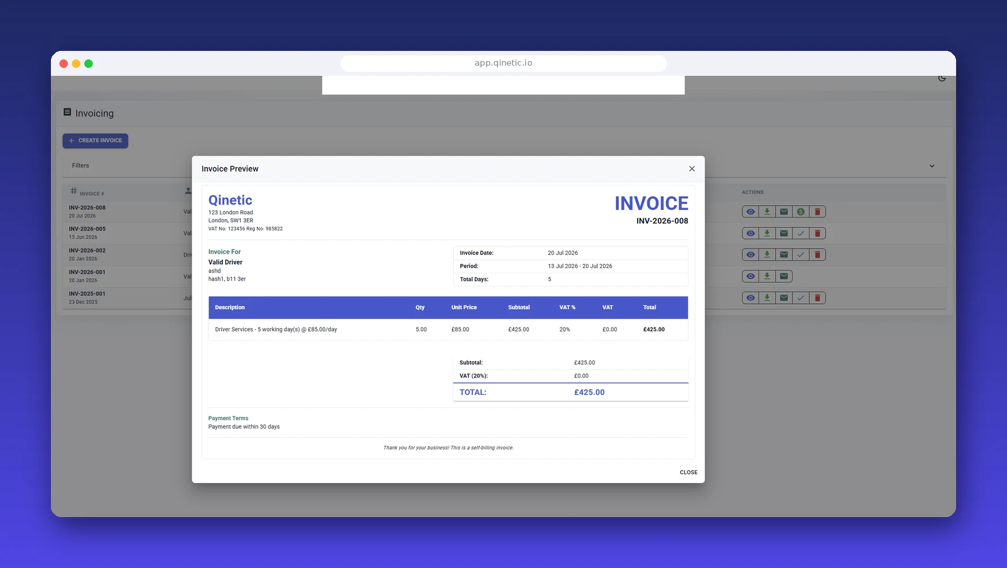1007x568 pixels.
Task: Click invoice number INV-2026-008 in the preview
Action: click(662, 221)
